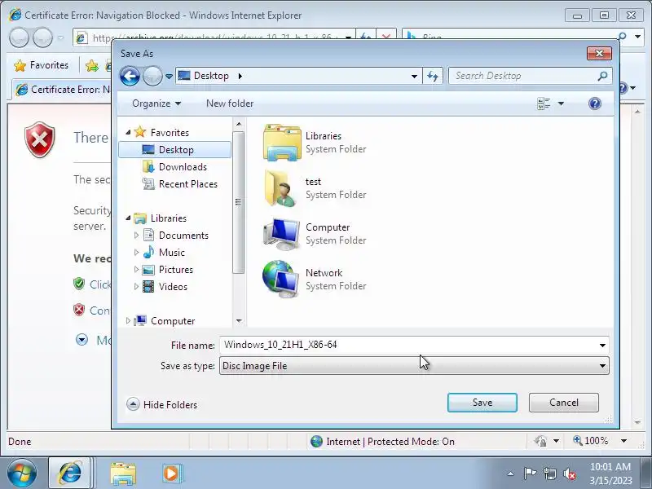The image size is (652, 489).
Task: Click the File name text field
Action: coord(408,345)
